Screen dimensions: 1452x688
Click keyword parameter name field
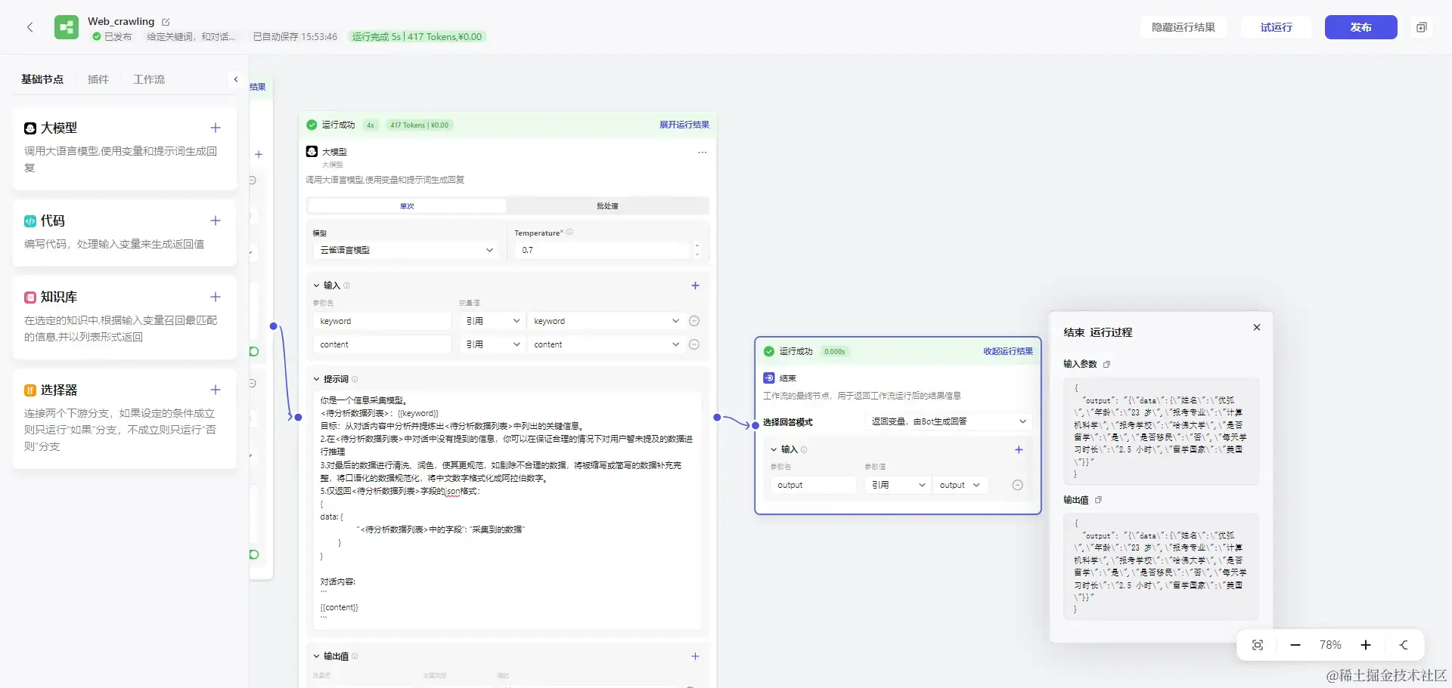(382, 321)
